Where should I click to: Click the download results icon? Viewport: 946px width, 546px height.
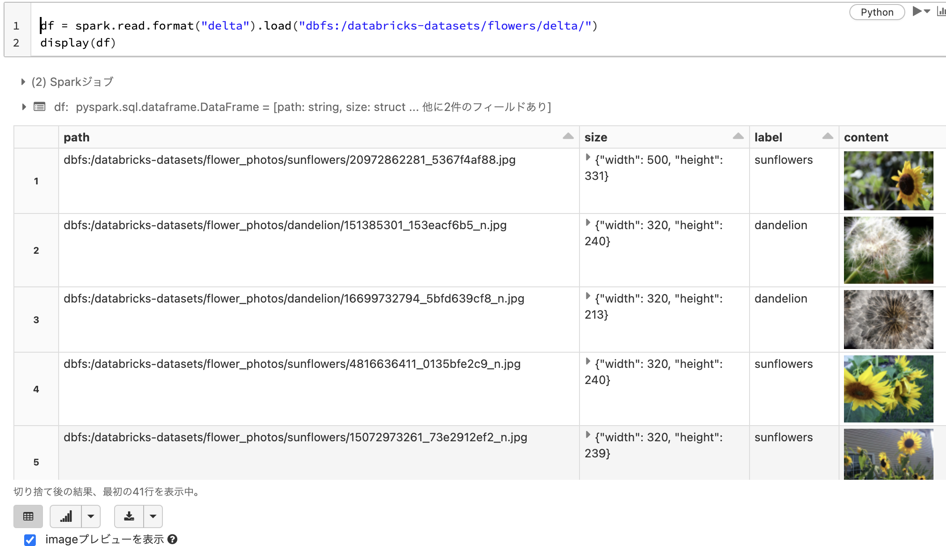[129, 516]
